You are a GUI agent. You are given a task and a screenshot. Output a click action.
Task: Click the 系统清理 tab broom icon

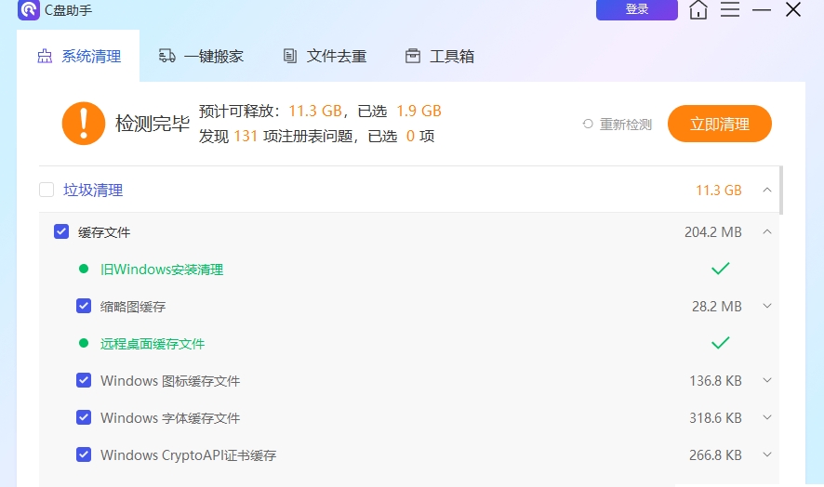pos(45,56)
